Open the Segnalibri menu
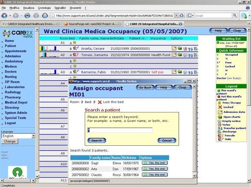Screen dimensions: 251x188 [x=60, y=8]
